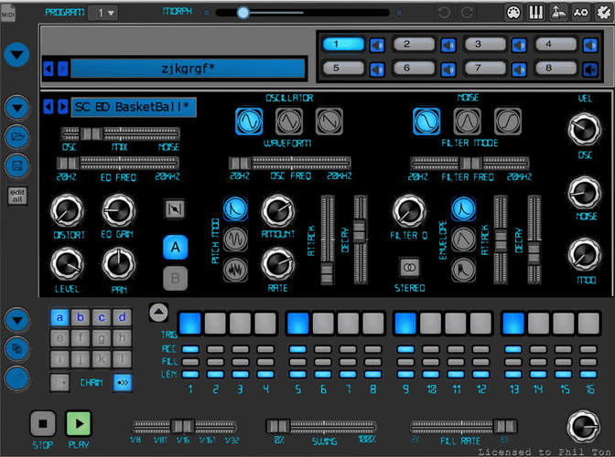This screenshot has height=457, width=615.
Task: Click the Stop transport button
Action: 43,423
